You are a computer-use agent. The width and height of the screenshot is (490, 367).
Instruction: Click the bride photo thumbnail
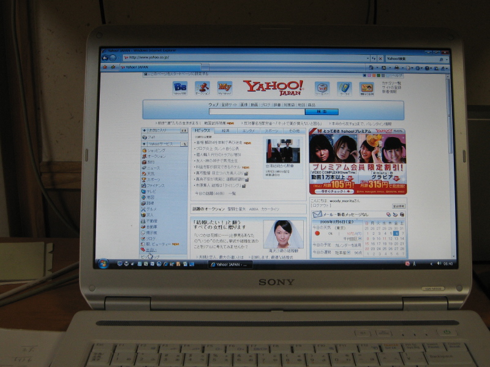(x=284, y=234)
